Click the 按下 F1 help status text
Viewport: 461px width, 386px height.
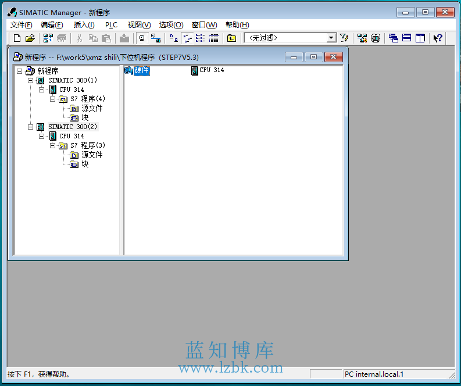pos(38,374)
